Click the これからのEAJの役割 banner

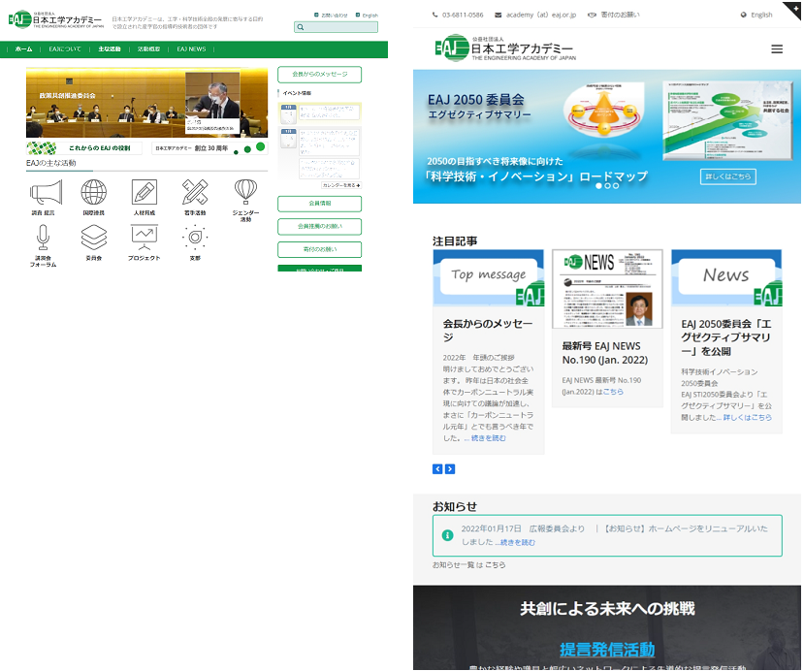click(x=85, y=148)
